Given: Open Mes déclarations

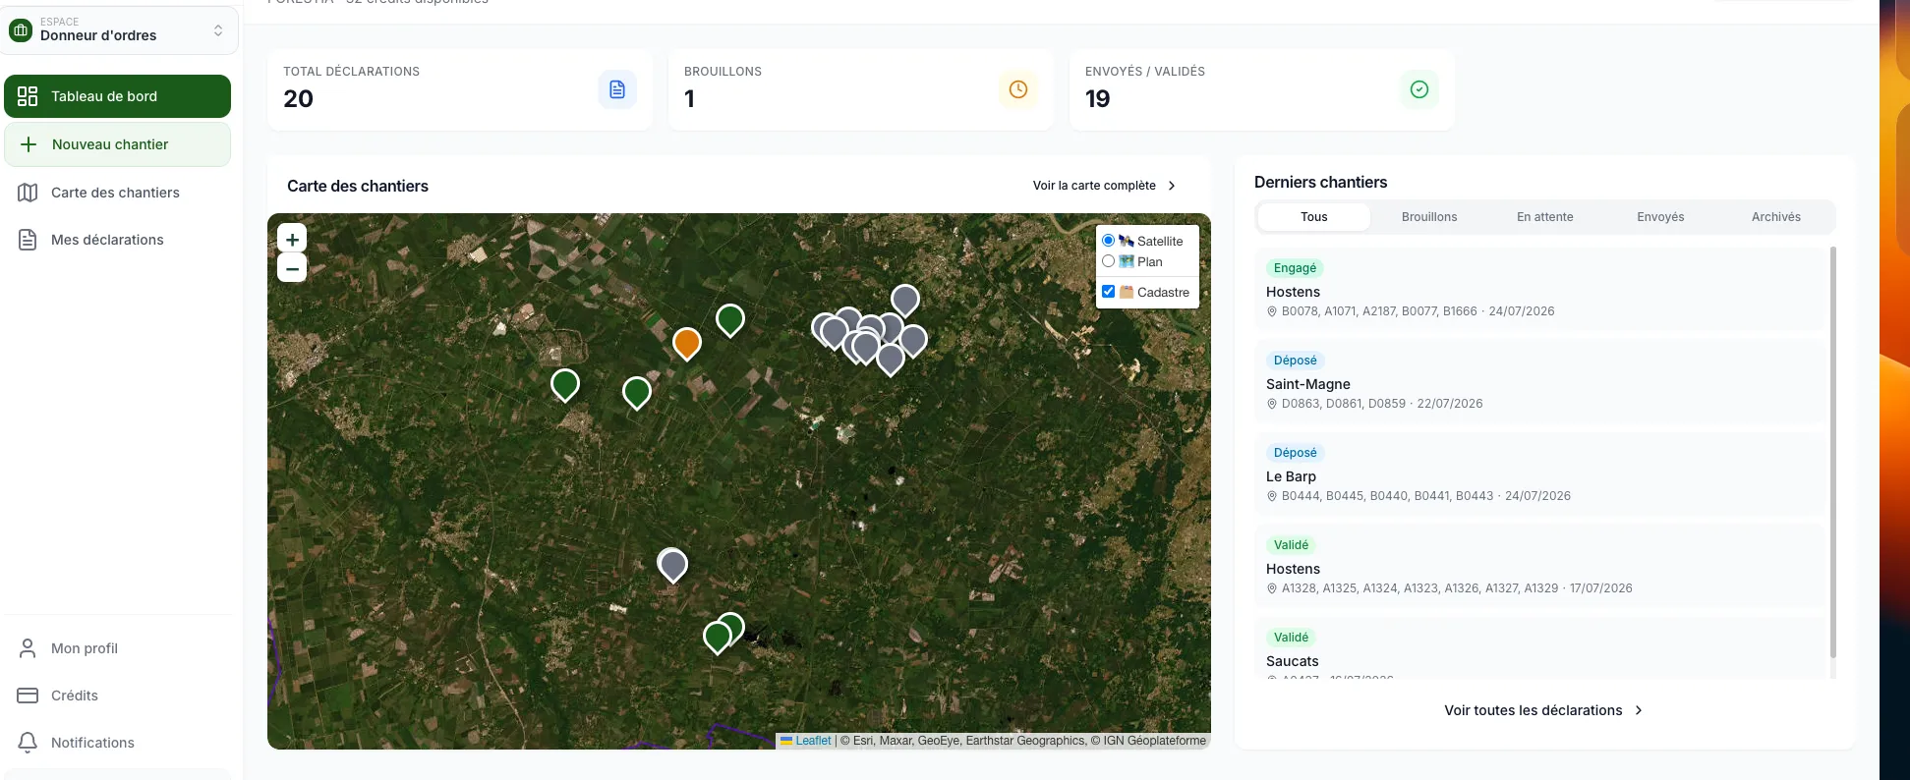Looking at the screenshot, I should pyautogui.click(x=117, y=240).
